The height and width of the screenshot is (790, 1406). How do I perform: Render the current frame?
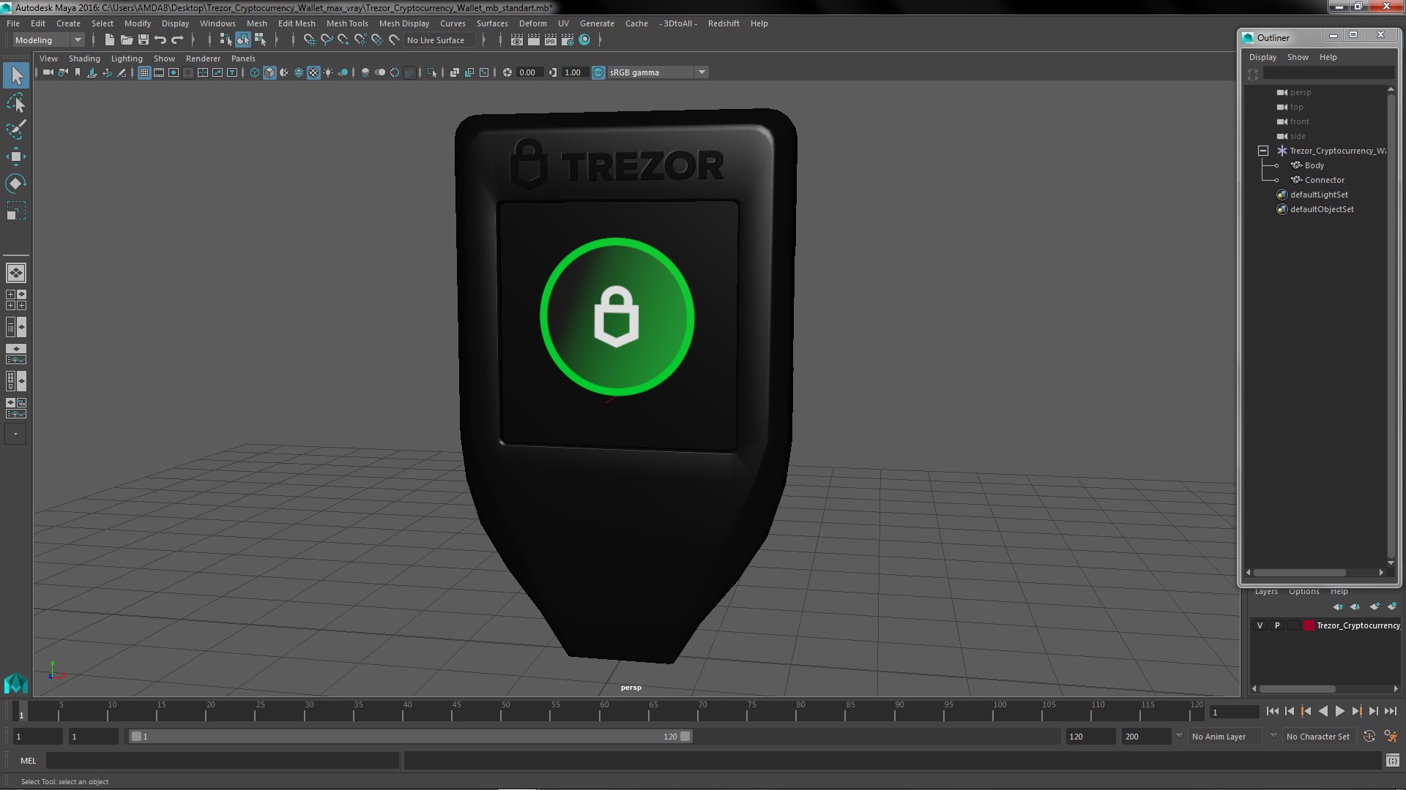coord(534,40)
